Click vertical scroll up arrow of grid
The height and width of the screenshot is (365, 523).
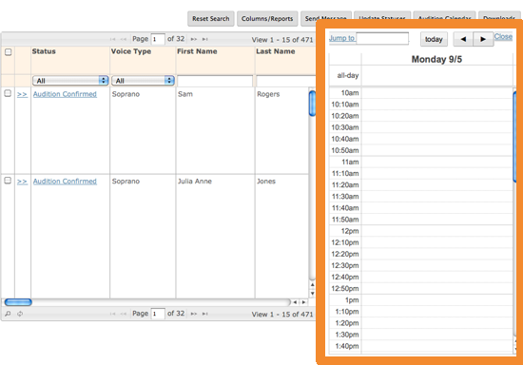312,285
